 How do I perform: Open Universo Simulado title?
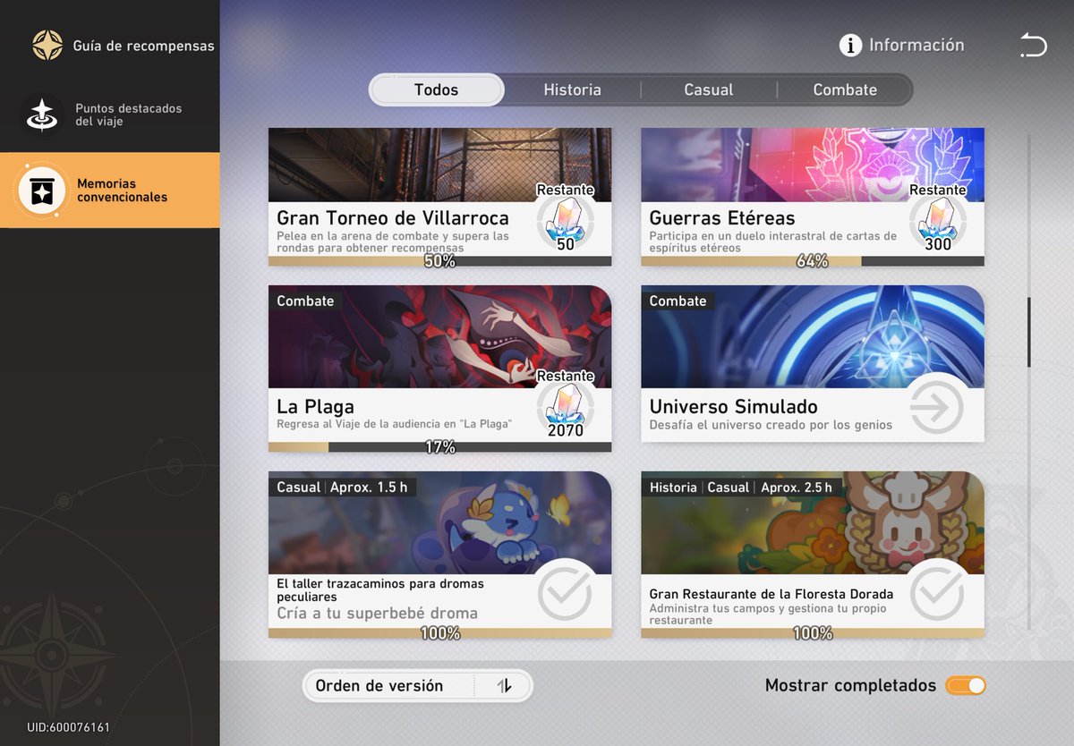coord(733,406)
